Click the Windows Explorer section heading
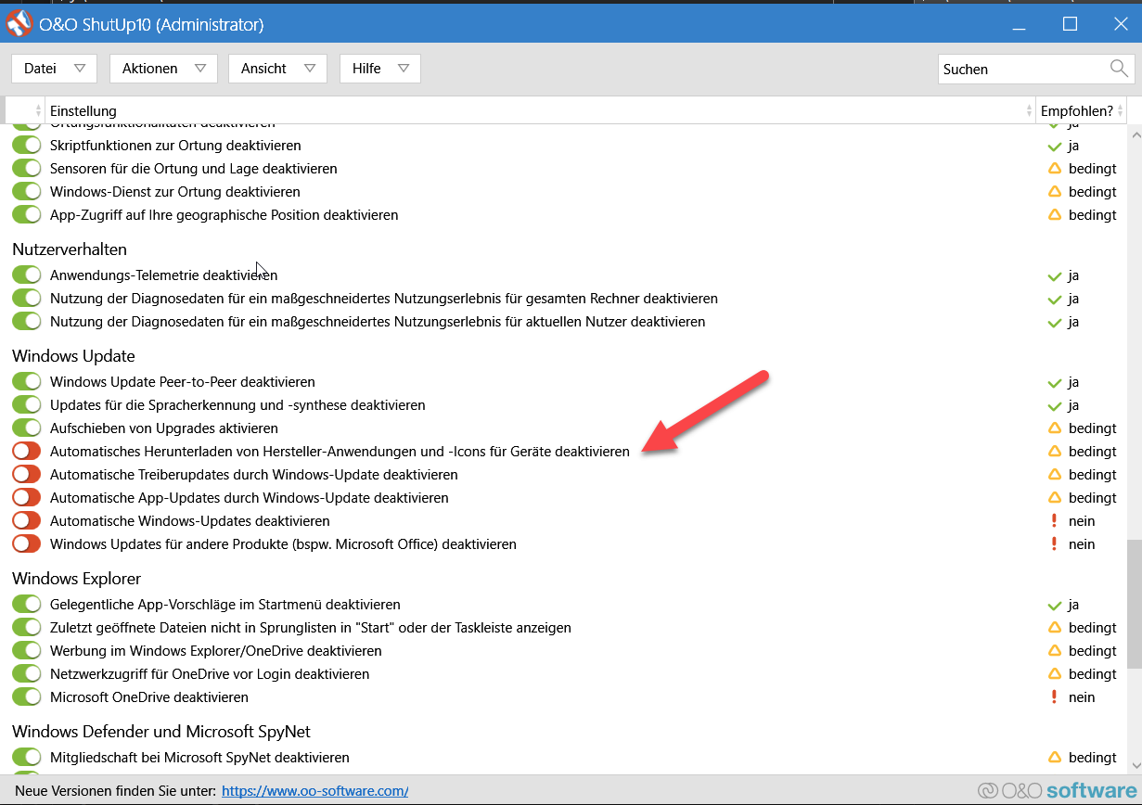The width and height of the screenshot is (1142, 805). (x=77, y=579)
